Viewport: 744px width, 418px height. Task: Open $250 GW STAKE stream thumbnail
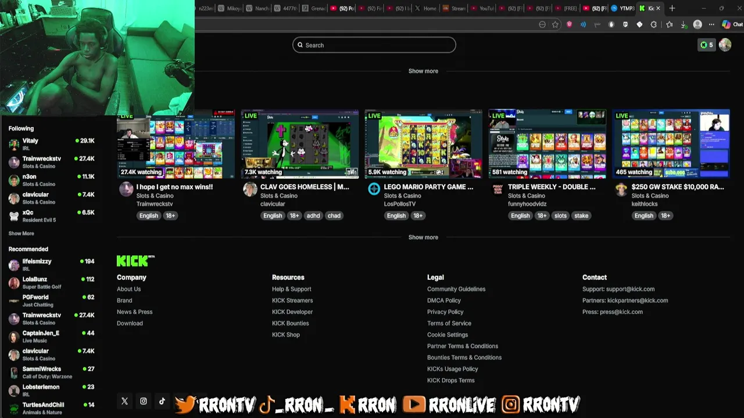pyautogui.click(x=671, y=143)
